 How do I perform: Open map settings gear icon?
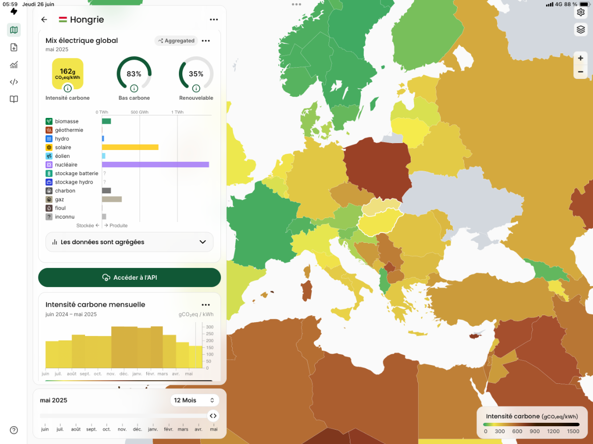point(581,12)
